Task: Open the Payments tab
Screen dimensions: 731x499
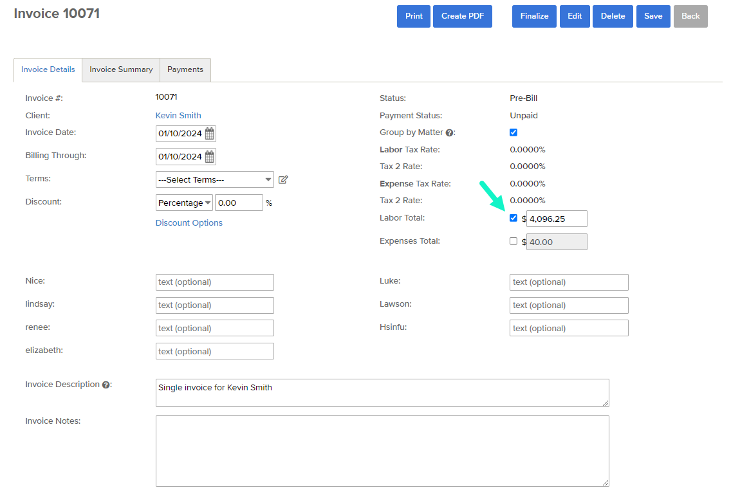Action: pyautogui.click(x=185, y=69)
